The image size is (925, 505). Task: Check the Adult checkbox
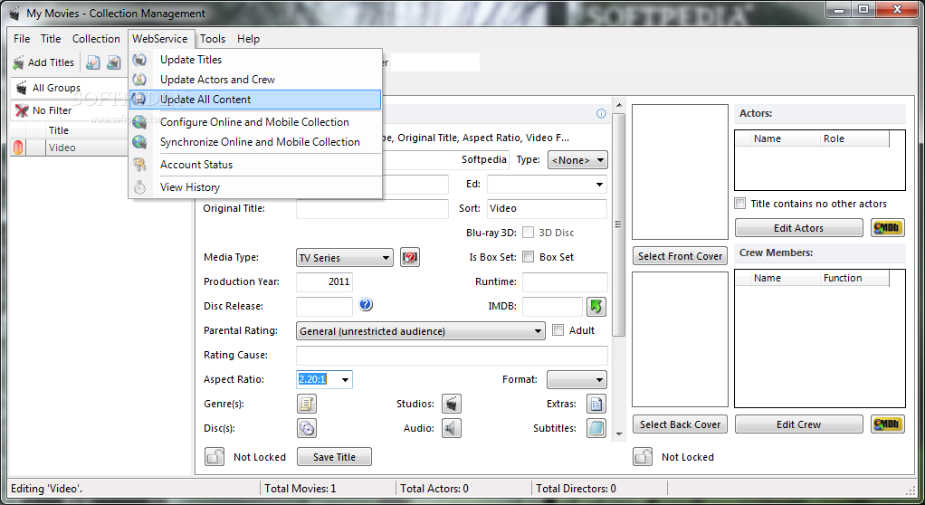tap(558, 330)
